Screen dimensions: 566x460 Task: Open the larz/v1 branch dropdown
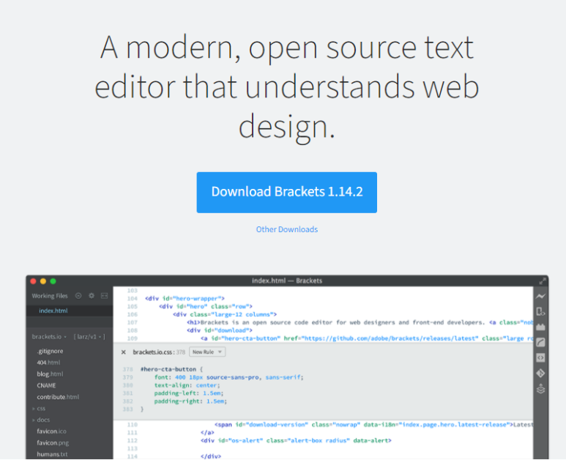click(89, 336)
